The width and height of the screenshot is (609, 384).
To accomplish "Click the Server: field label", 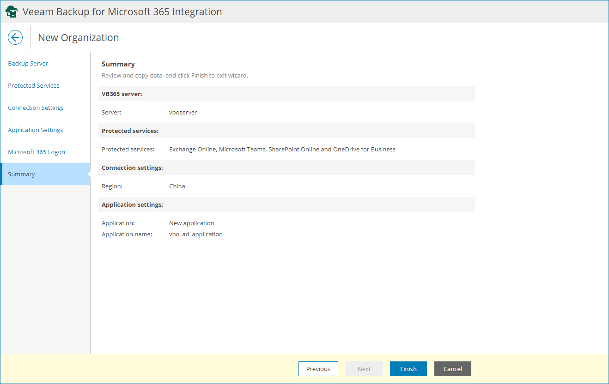I will (111, 112).
